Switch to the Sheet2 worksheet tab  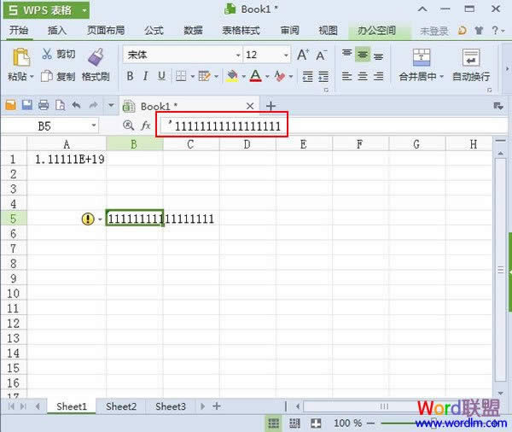120,406
